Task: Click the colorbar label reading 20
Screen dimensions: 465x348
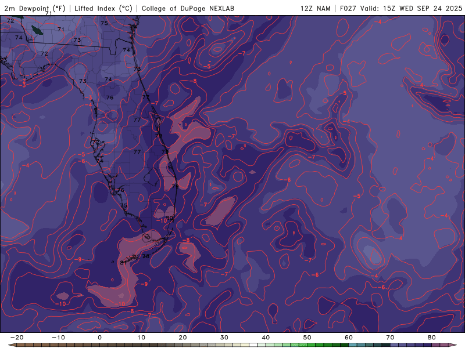Action: click(183, 338)
